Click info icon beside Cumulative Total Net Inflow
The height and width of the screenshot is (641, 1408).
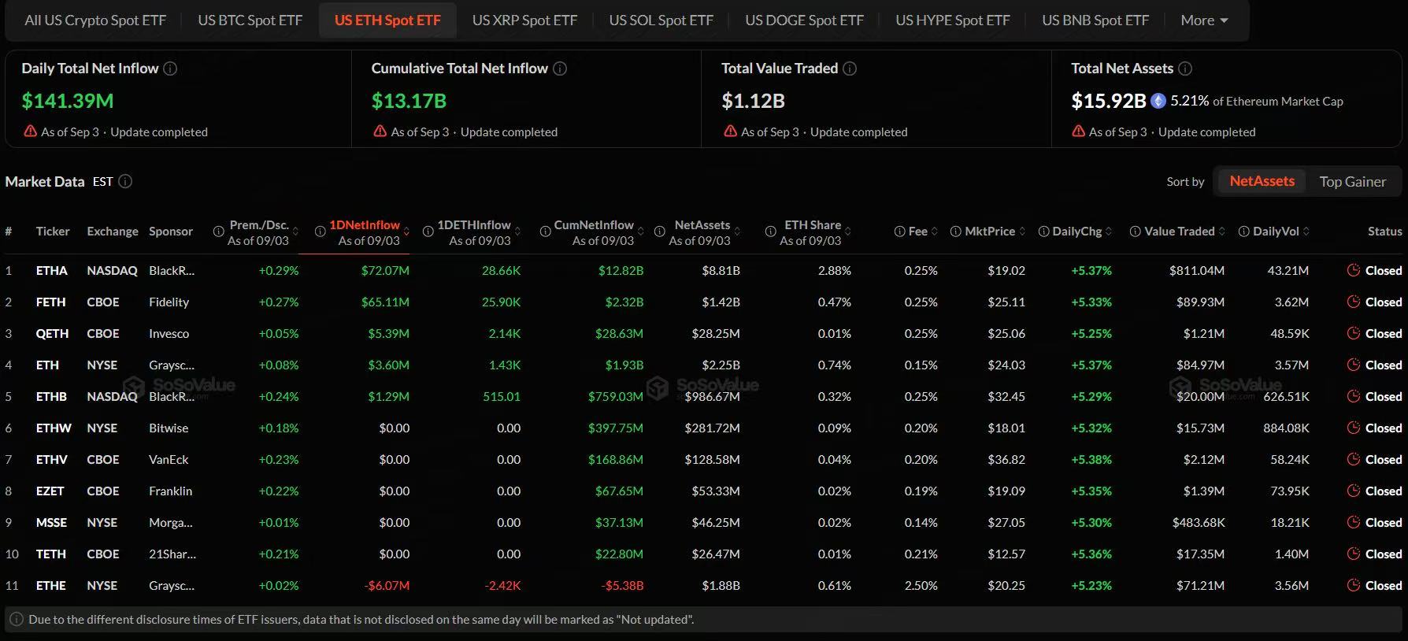(560, 69)
